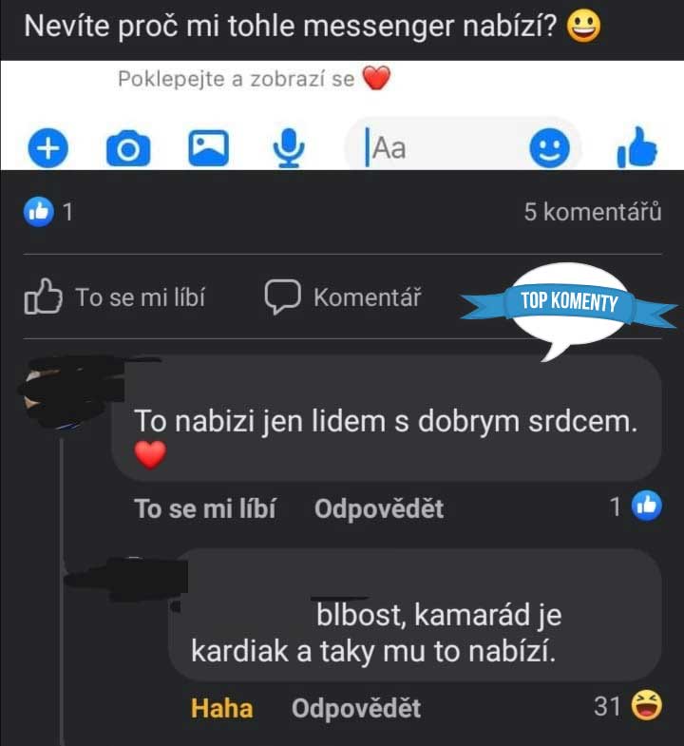Open the emoji smiley picker in message field
The image size is (684, 746).
[x=549, y=148]
